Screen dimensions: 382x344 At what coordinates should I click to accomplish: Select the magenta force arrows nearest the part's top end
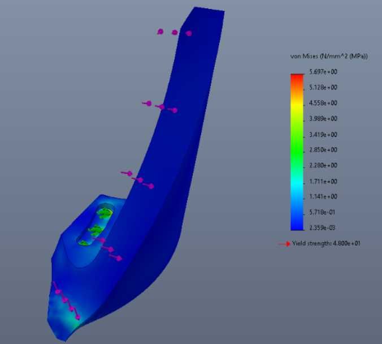tap(175, 32)
